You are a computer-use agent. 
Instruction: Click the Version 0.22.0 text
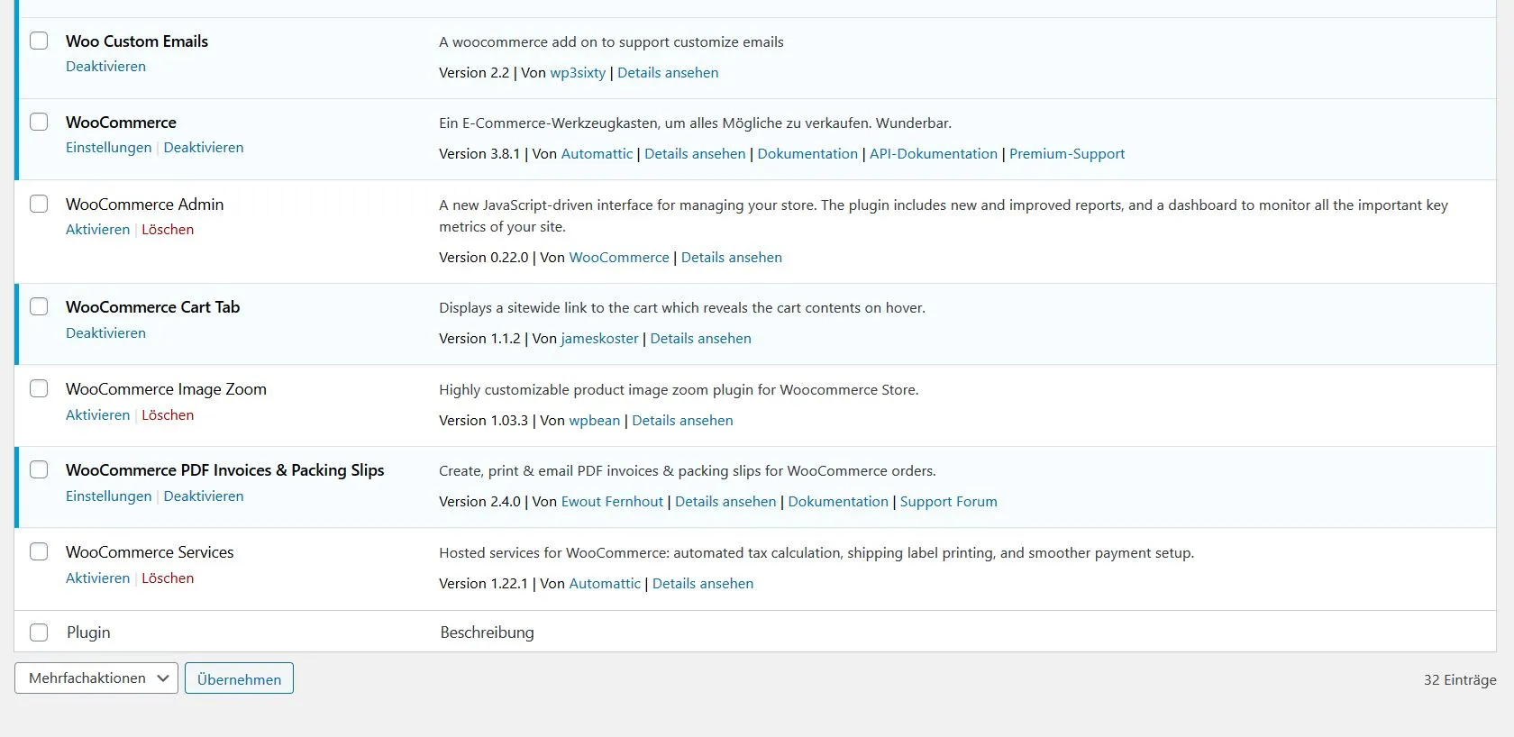[x=484, y=258]
